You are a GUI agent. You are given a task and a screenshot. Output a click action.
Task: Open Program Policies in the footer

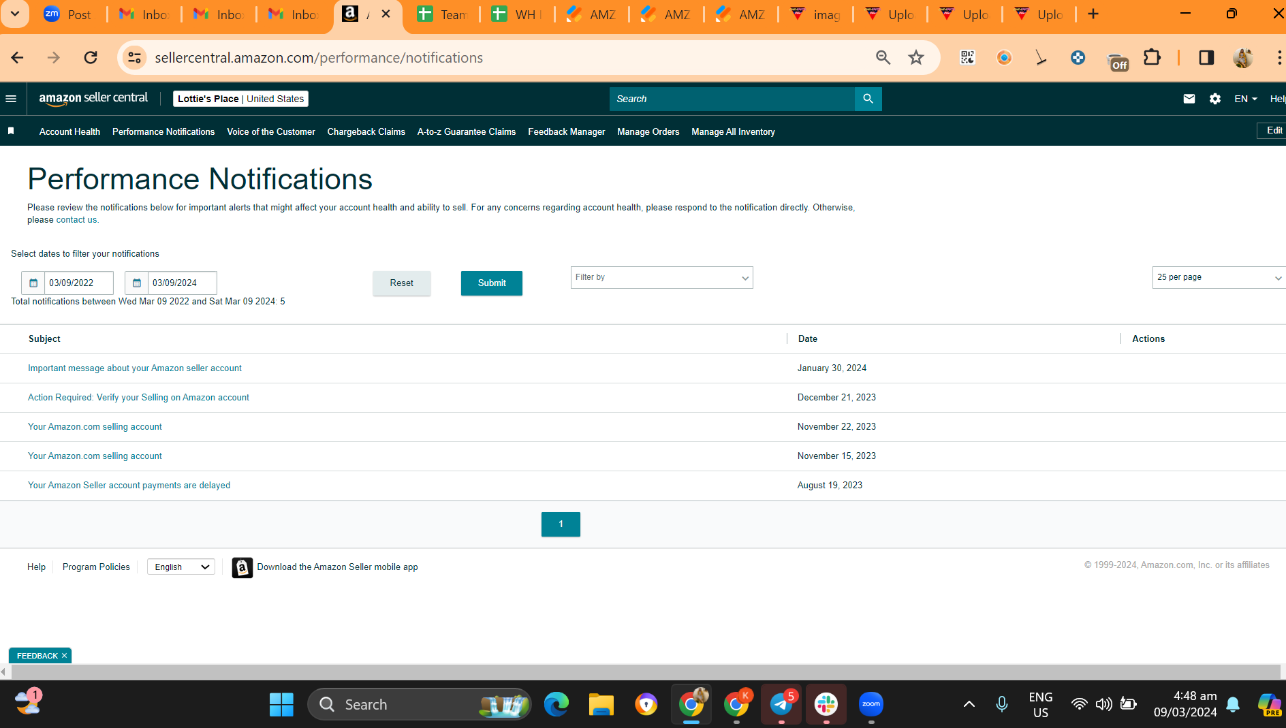(96, 567)
